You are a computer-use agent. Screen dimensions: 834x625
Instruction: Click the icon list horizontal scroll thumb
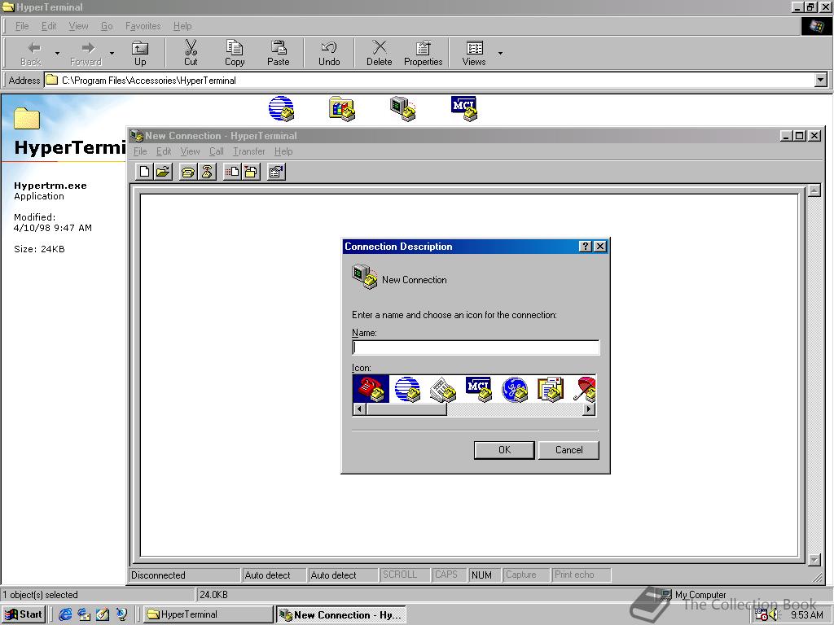(406, 409)
